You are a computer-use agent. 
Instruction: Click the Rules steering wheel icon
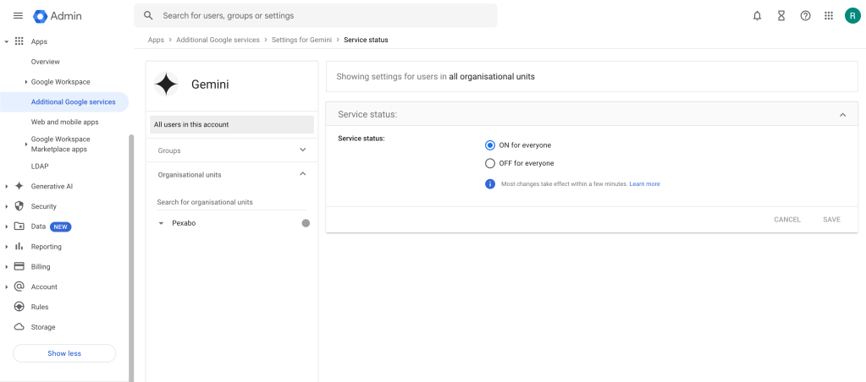click(19, 307)
